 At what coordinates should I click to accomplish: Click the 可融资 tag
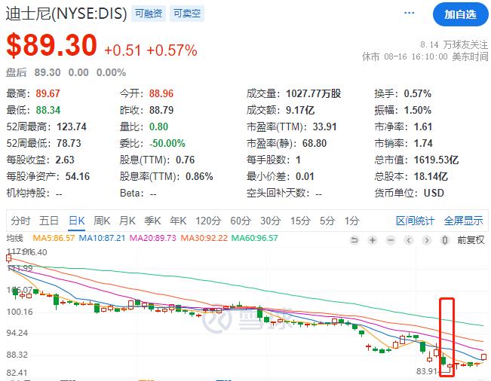point(149,14)
